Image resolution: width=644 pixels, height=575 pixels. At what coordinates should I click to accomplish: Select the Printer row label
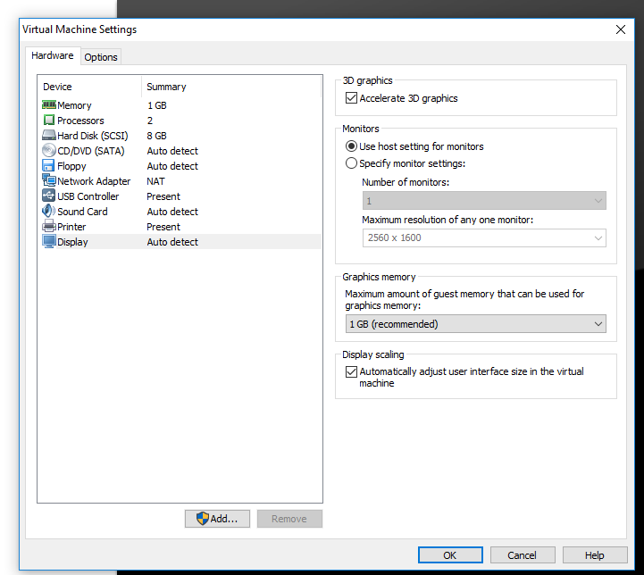[x=71, y=227]
